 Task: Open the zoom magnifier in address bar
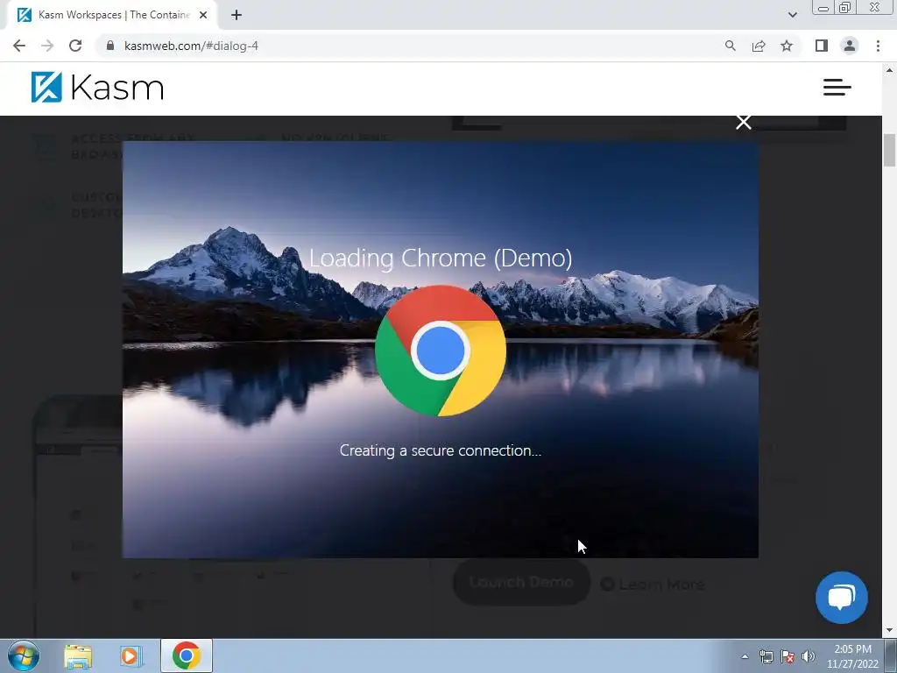point(730,46)
